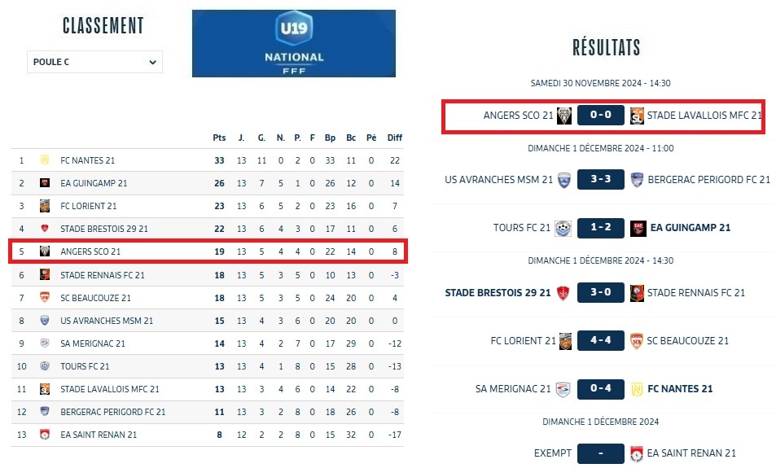Click the Pts column header

219,138
